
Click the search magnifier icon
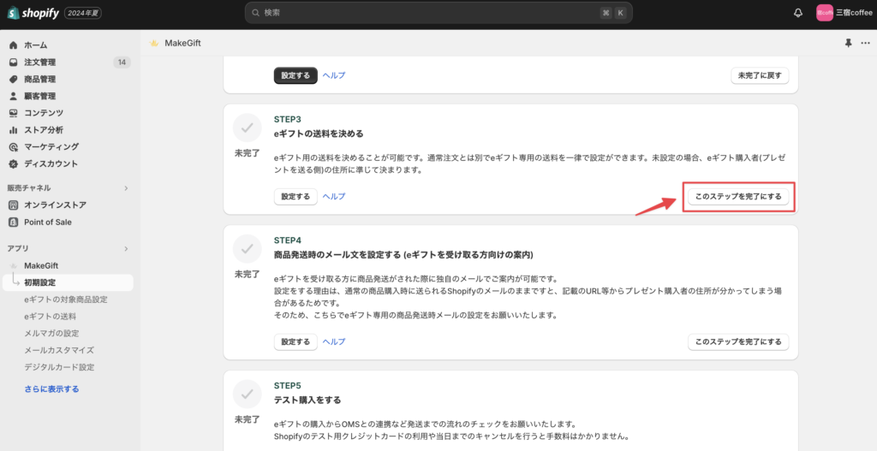(x=256, y=13)
